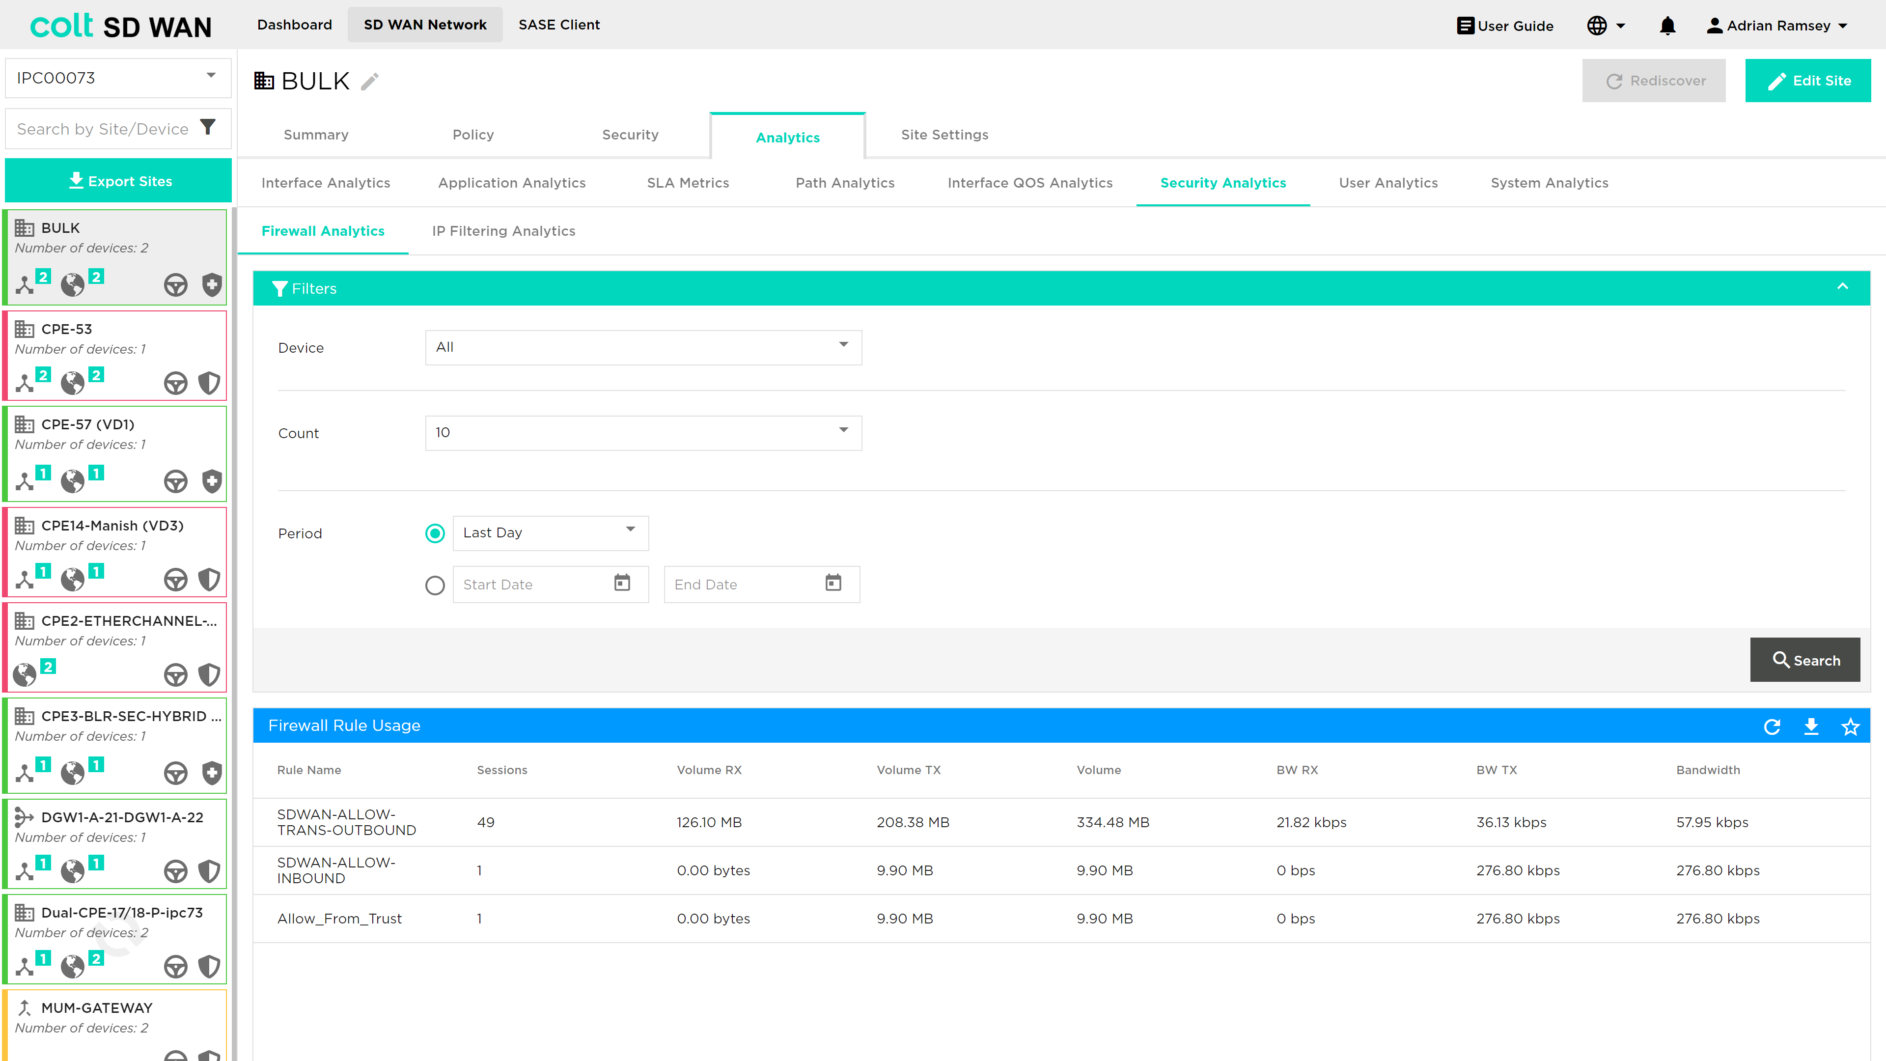1886x1061 pixels.
Task: Click the Dual-CPE-17/18-P-ipc73 shield icon
Action: (x=209, y=967)
